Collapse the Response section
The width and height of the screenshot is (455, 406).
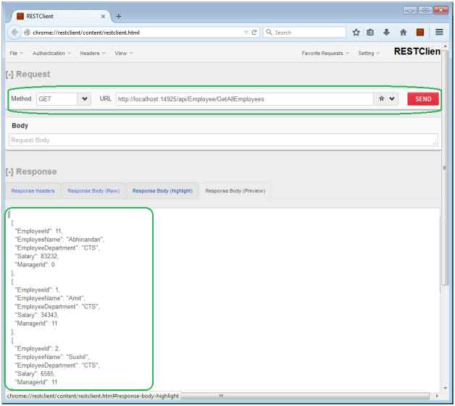pyautogui.click(x=9, y=172)
